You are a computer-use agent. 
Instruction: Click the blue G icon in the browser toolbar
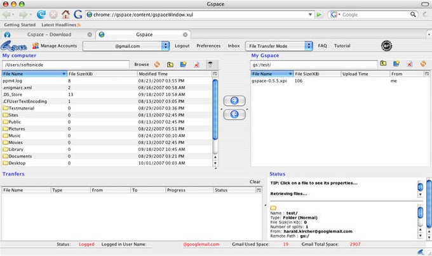pos(78,15)
